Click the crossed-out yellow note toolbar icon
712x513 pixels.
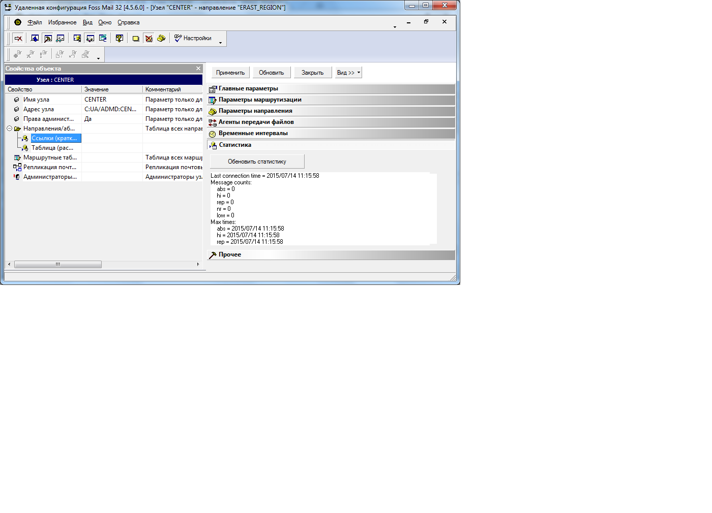tap(149, 38)
